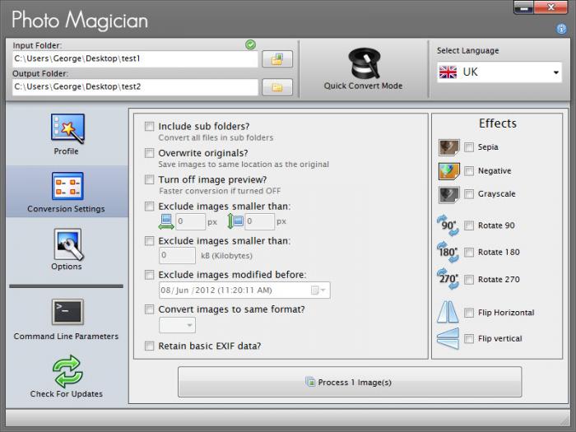
Task: Enable the Sepia effect checkbox
Action: click(x=469, y=147)
